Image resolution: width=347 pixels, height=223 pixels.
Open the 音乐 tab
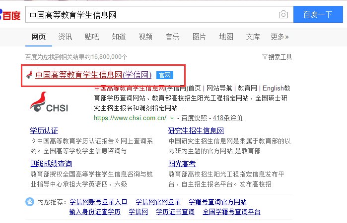[172, 37]
